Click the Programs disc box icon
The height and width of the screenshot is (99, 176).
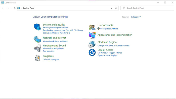37,58
